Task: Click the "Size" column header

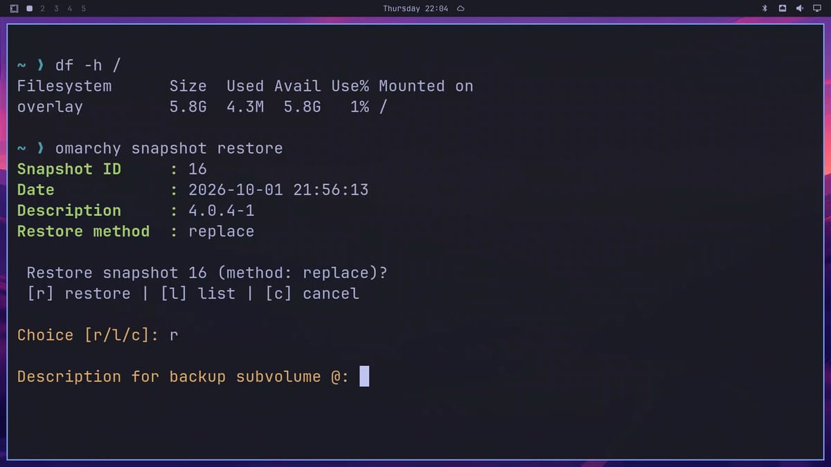Action: [188, 86]
